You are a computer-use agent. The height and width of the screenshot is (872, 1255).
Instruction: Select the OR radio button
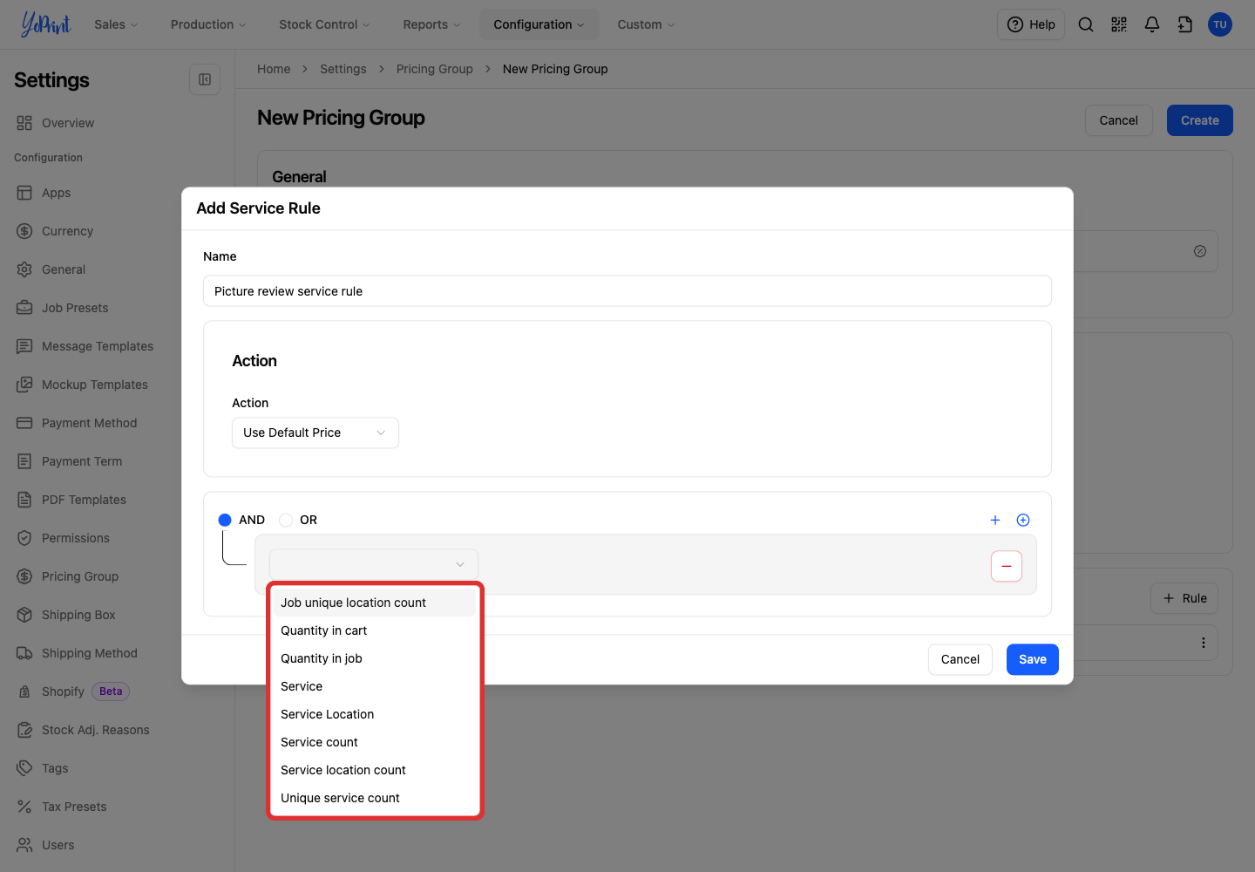click(x=286, y=520)
